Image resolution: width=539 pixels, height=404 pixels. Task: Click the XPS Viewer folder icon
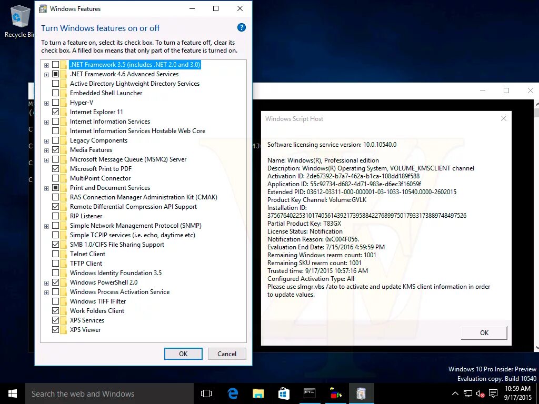[x=64, y=329]
